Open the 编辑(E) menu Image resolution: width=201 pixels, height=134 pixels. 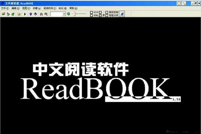(x=16, y=8)
